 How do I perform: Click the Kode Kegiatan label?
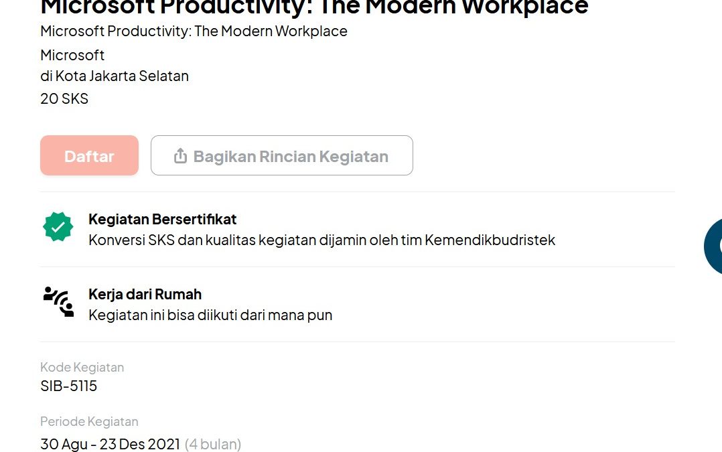[82, 368]
